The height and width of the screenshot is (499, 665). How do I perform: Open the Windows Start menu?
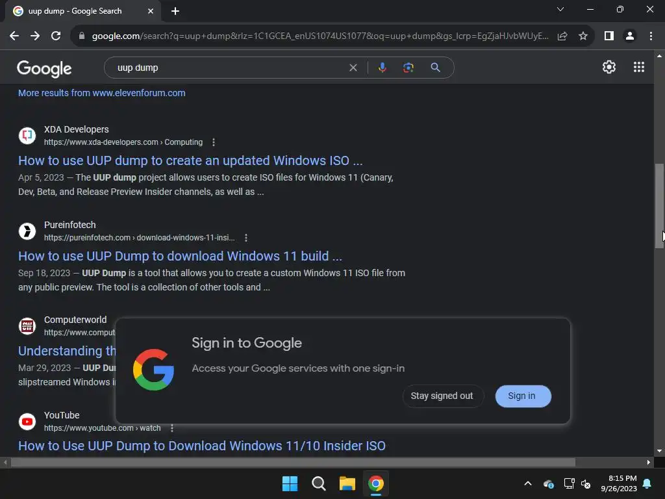[x=290, y=483]
